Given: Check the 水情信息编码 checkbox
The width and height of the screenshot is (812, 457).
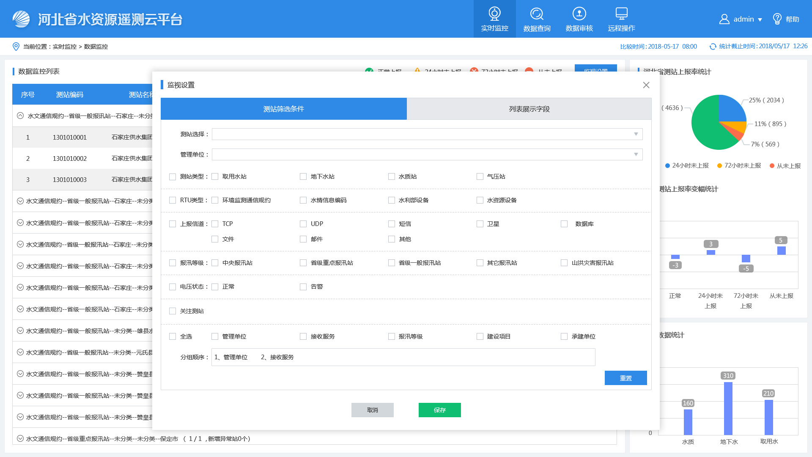Looking at the screenshot, I should pos(303,200).
